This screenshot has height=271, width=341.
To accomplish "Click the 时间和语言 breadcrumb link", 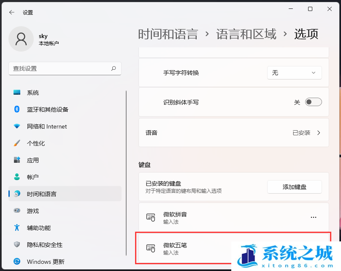I will click(168, 34).
